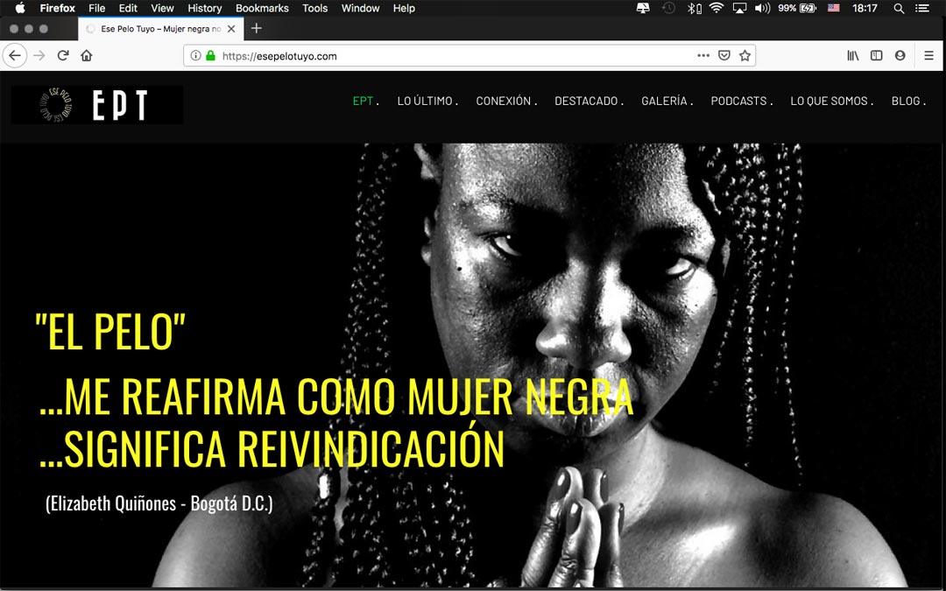Go to the Firefox home page icon
The width and height of the screenshot is (946, 591).
click(x=86, y=55)
